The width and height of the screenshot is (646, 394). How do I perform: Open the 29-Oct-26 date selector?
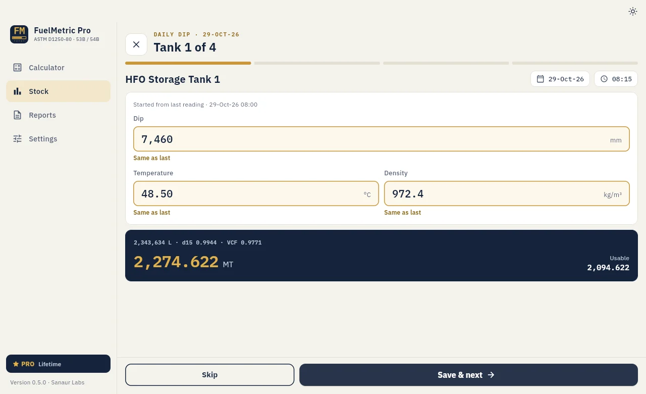[560, 79]
